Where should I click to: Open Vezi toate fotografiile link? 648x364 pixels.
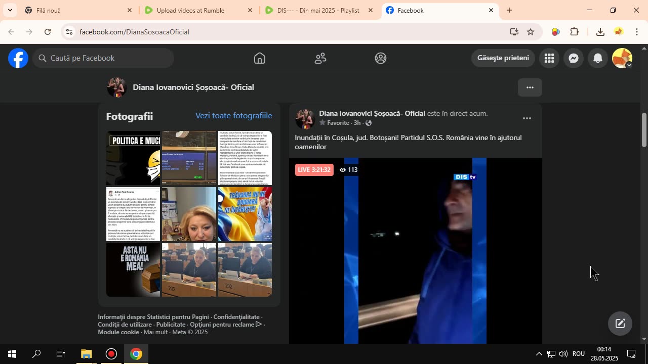(x=234, y=116)
